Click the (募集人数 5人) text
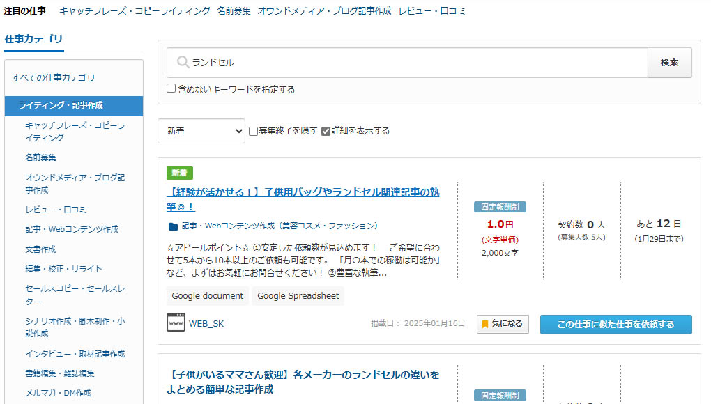 click(582, 238)
